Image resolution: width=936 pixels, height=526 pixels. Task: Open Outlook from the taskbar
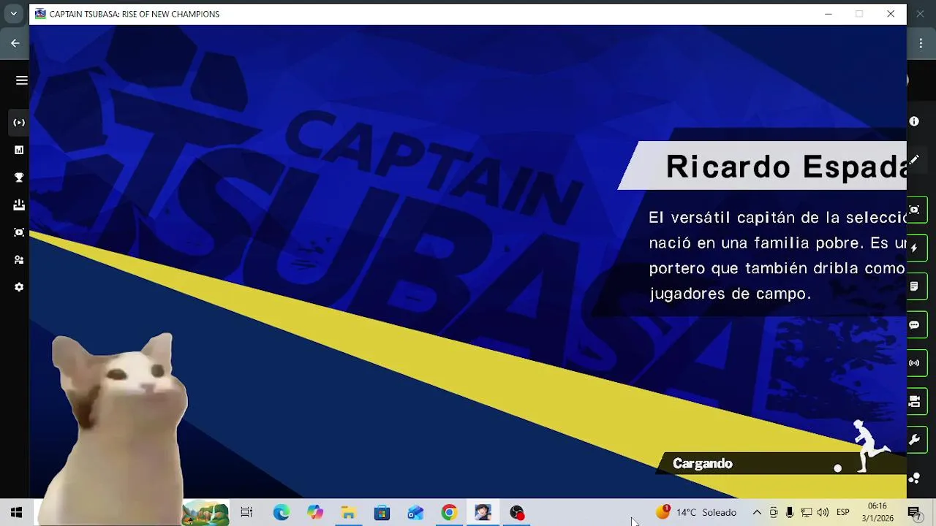415,513
